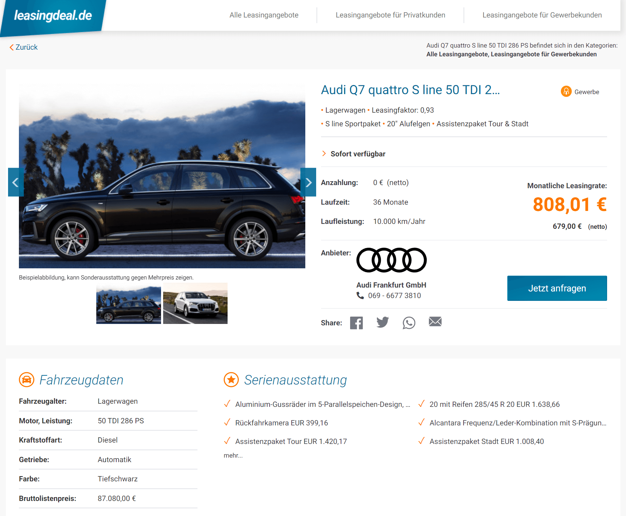Screen dimensions: 626x516
Task: Open Leasingangebote für Gewerbekunden menu item
Action: [542, 15]
